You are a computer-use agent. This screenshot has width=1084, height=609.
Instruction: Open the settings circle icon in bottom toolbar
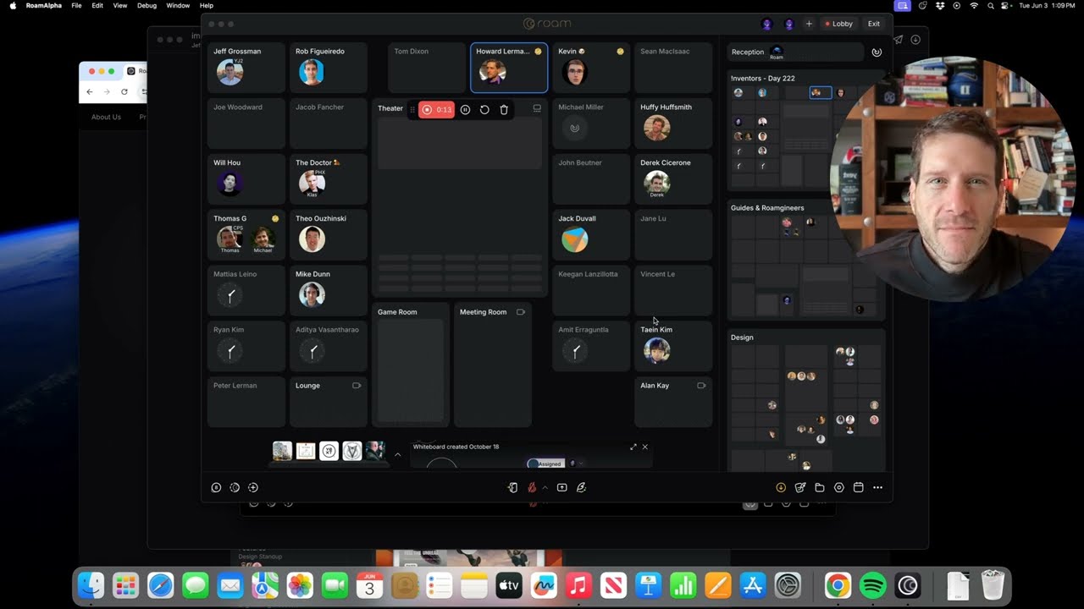pos(839,487)
